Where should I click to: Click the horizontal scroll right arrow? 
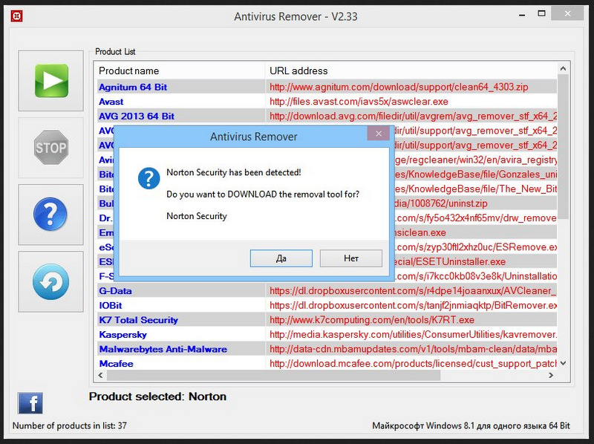click(551, 375)
